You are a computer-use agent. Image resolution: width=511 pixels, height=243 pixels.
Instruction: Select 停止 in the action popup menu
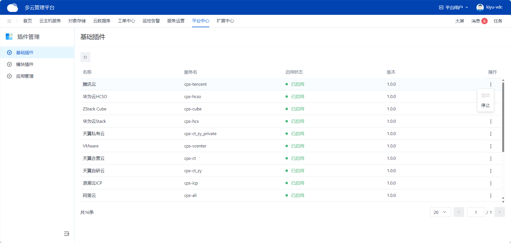485,105
